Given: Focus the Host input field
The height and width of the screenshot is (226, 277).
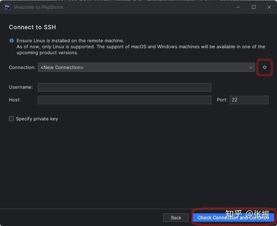Looking at the screenshot, I should point(124,100).
